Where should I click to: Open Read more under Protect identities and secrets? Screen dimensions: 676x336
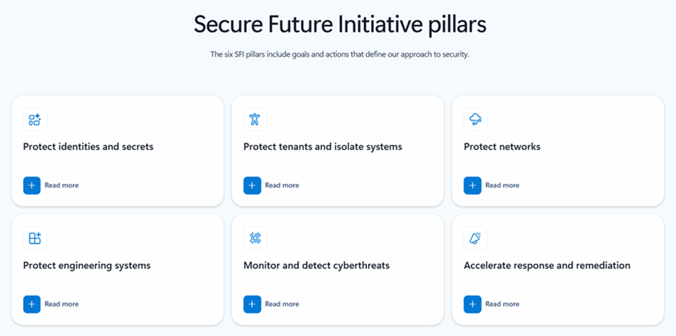(x=62, y=185)
